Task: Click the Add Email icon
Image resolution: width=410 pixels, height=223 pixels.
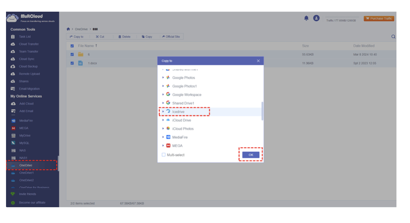Action: pyautogui.click(x=13, y=111)
